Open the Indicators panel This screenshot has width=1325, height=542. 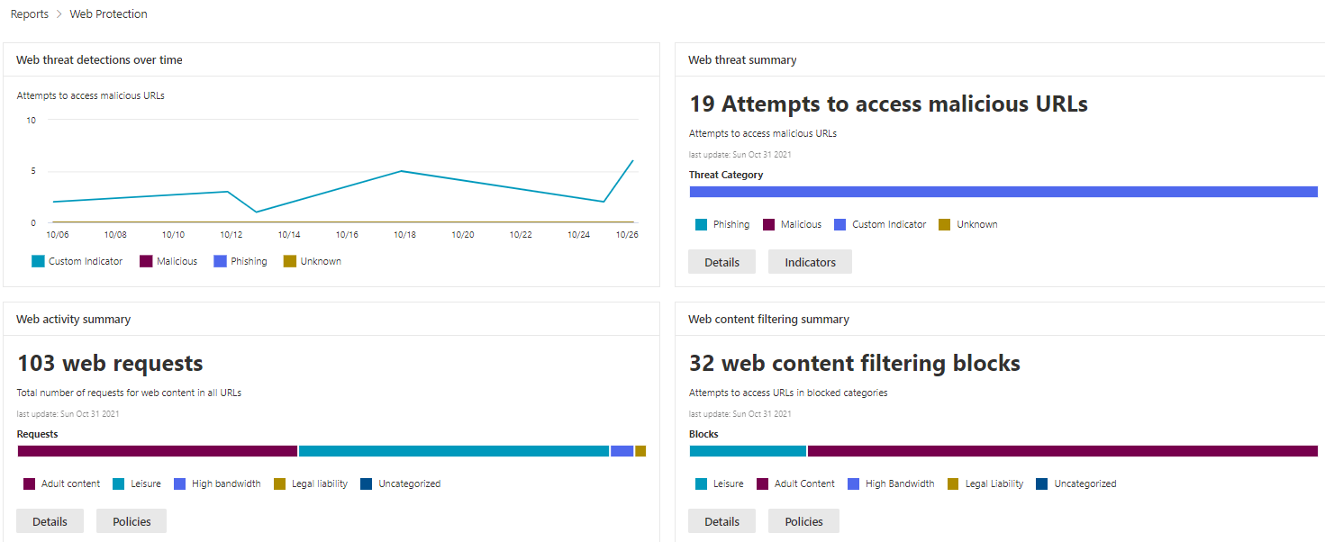click(809, 261)
